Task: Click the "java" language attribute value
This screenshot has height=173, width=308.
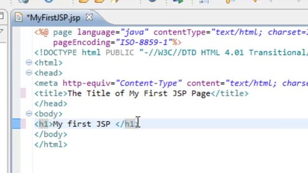Action: tap(135, 32)
